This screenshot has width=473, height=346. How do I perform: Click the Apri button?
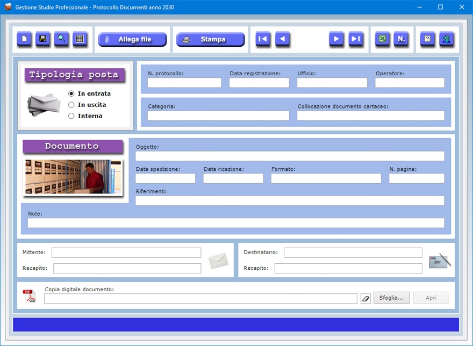coord(431,298)
